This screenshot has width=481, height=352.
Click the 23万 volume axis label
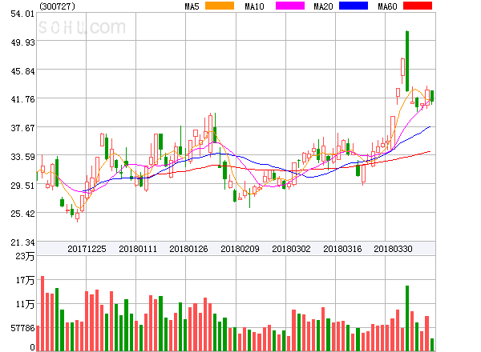coord(25,256)
